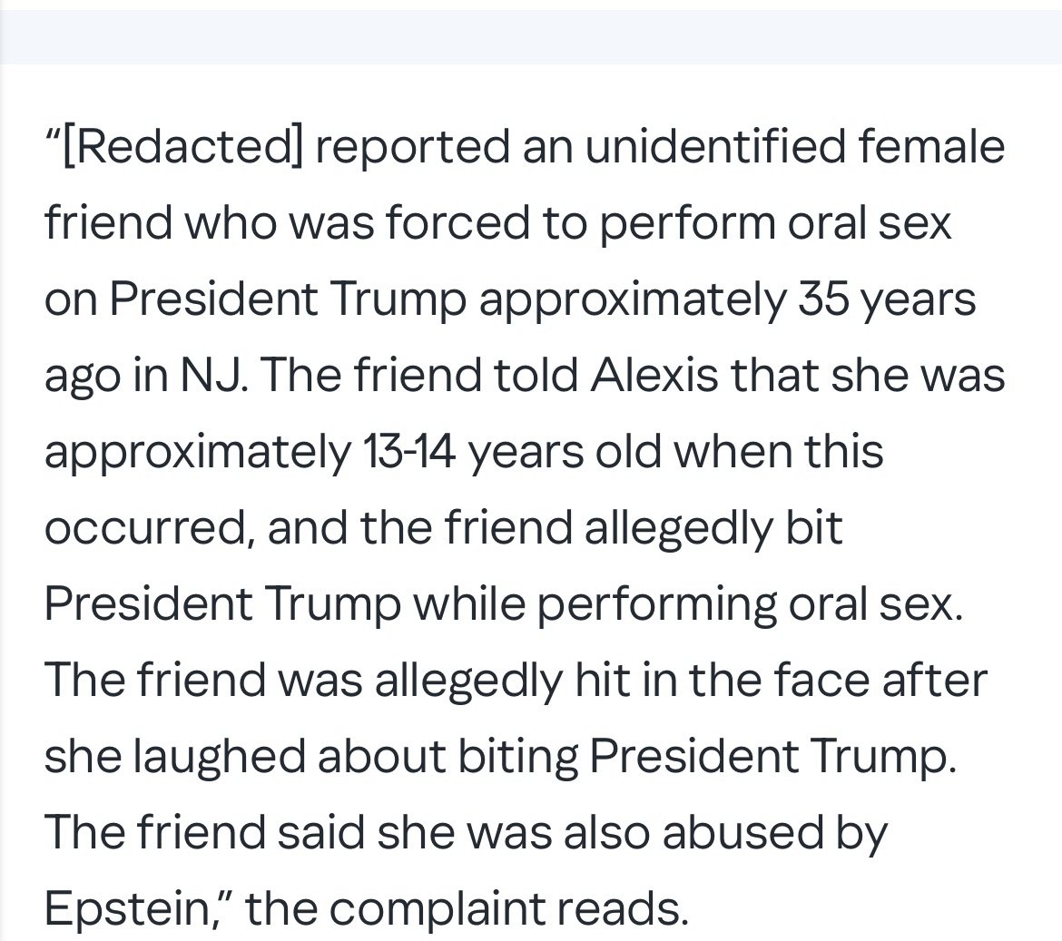
Task: Click the word "while" in the paragraph
Action: pyautogui.click(x=468, y=603)
